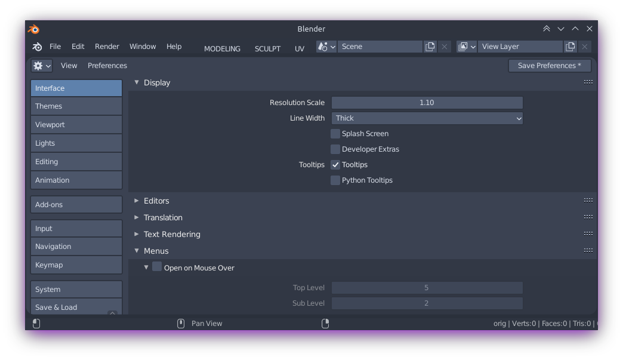Click Blender app icon in title bar

click(34, 29)
